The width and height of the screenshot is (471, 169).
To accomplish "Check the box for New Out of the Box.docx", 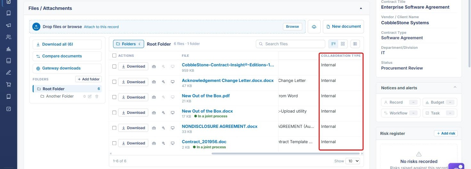I will pyautogui.click(x=114, y=113).
